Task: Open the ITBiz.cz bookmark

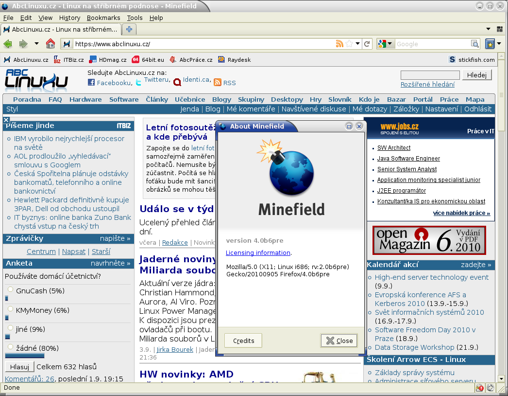Action: pyautogui.click(x=68, y=60)
